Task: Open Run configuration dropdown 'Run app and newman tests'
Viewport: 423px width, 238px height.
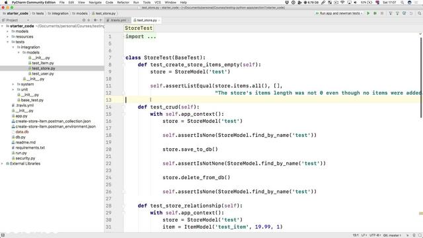Action: tap(339, 13)
